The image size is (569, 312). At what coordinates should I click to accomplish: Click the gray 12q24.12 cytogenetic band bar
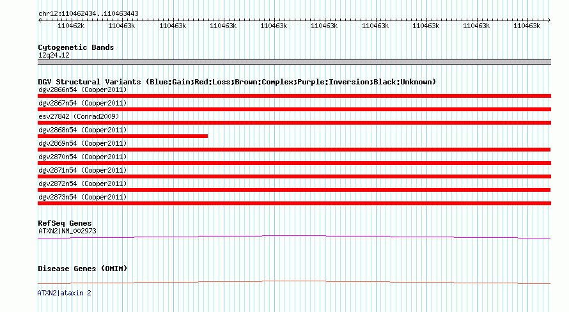click(x=294, y=62)
